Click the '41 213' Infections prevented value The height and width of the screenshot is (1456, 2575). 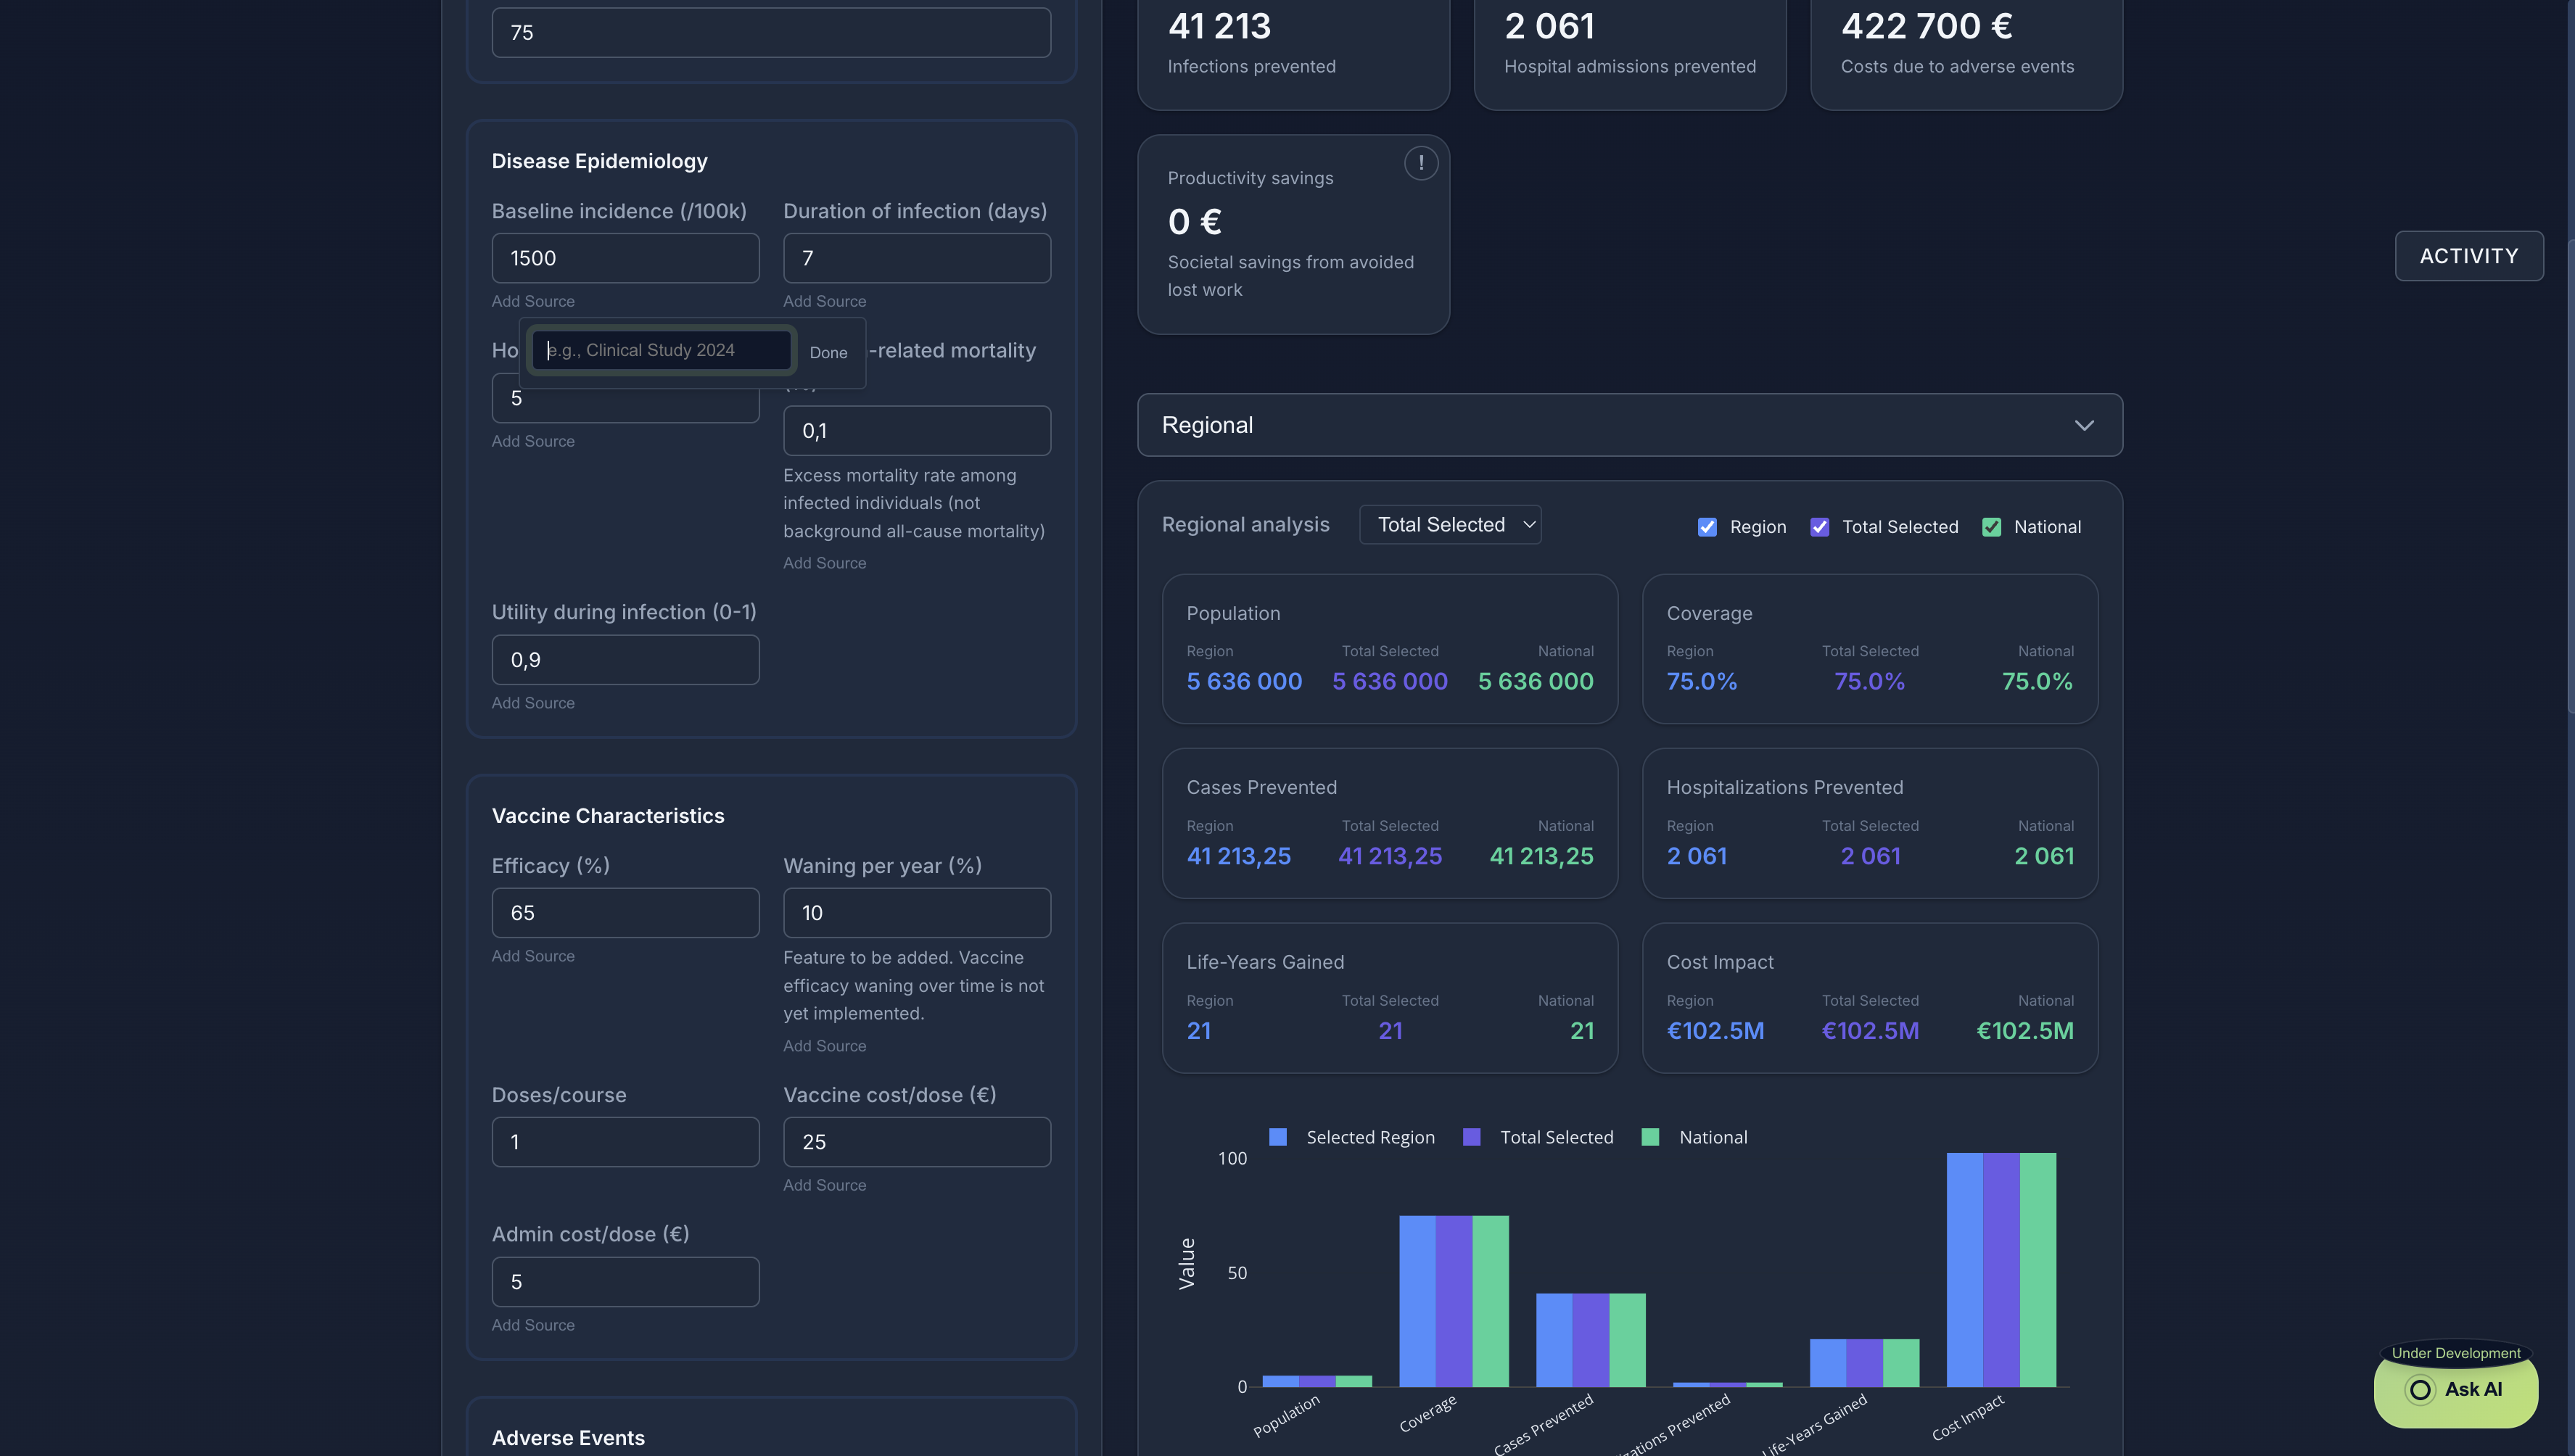click(1219, 26)
